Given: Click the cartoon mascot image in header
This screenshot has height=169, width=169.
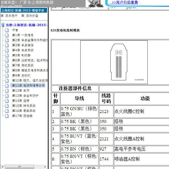Looking at the screenshot, I should 95,3.
